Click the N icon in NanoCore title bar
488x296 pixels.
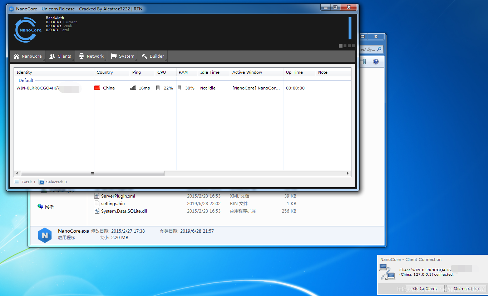(x=11, y=9)
